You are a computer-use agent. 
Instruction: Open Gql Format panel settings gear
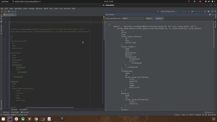[x=210, y=15]
